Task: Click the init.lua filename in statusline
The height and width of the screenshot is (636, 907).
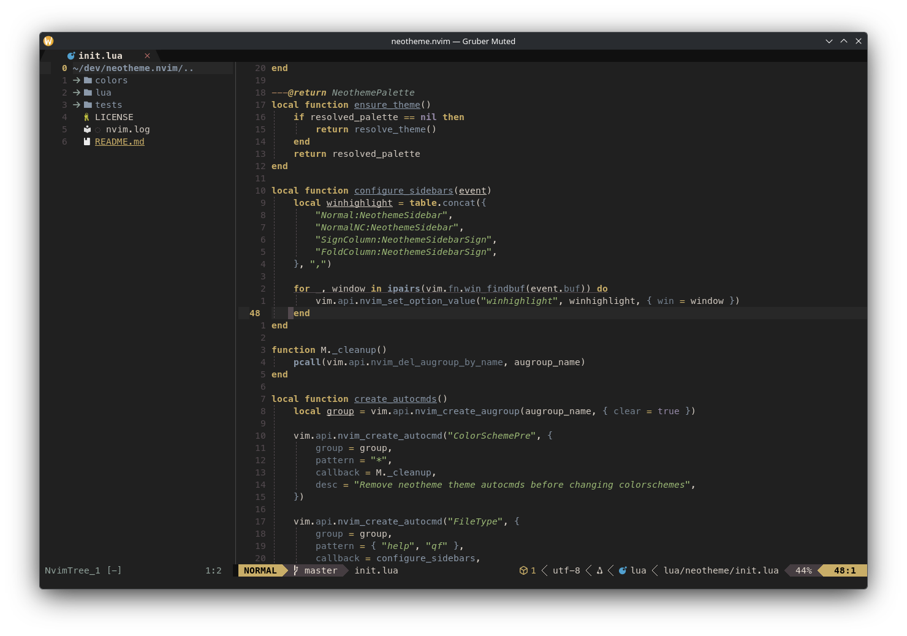Action: click(376, 570)
